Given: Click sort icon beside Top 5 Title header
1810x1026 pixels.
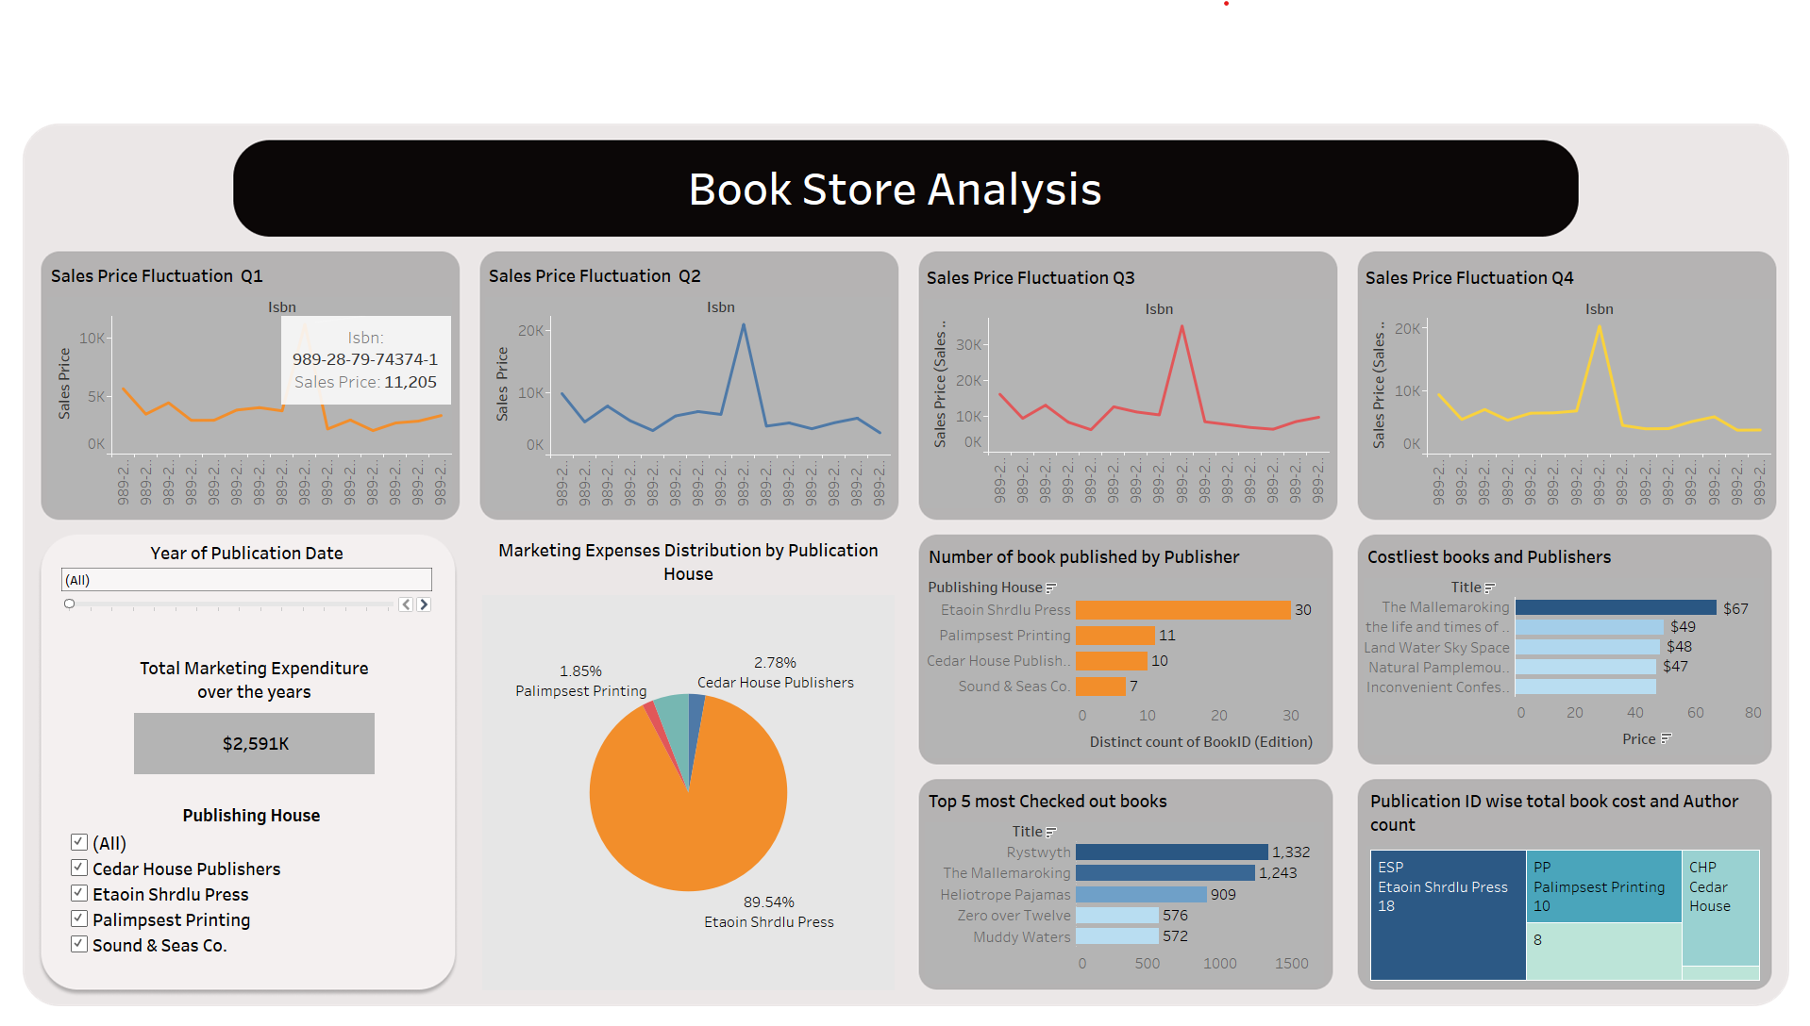Looking at the screenshot, I should pyautogui.click(x=1050, y=832).
